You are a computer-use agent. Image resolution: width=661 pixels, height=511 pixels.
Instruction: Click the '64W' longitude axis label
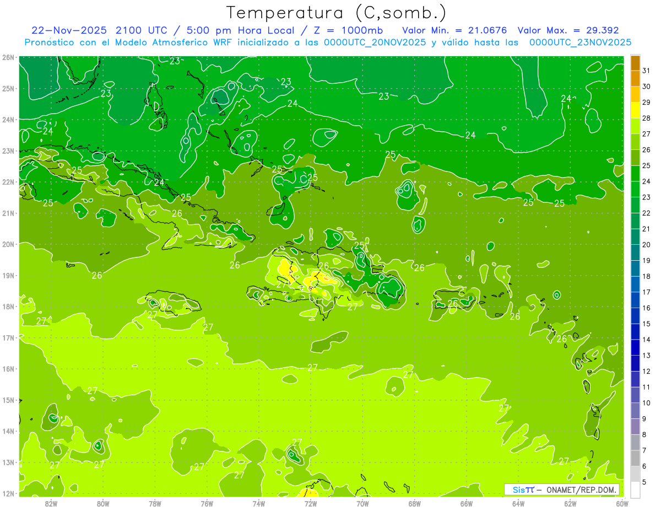coord(518,503)
